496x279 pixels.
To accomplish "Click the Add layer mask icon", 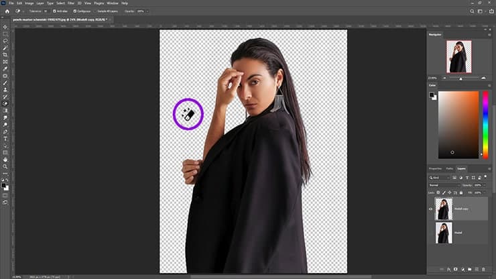I will pyautogui.click(x=456, y=270).
